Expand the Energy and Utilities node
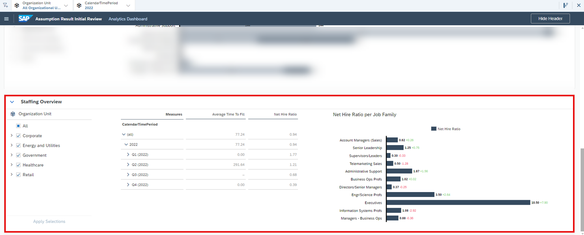Image resolution: width=584 pixels, height=235 pixels. [x=11, y=145]
